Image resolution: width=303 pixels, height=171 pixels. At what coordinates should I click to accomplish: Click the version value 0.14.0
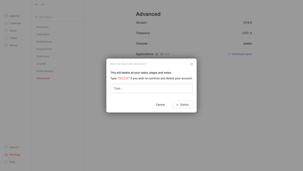(x=248, y=22)
